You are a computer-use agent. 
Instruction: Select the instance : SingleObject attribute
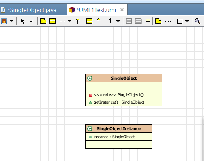click(114, 137)
